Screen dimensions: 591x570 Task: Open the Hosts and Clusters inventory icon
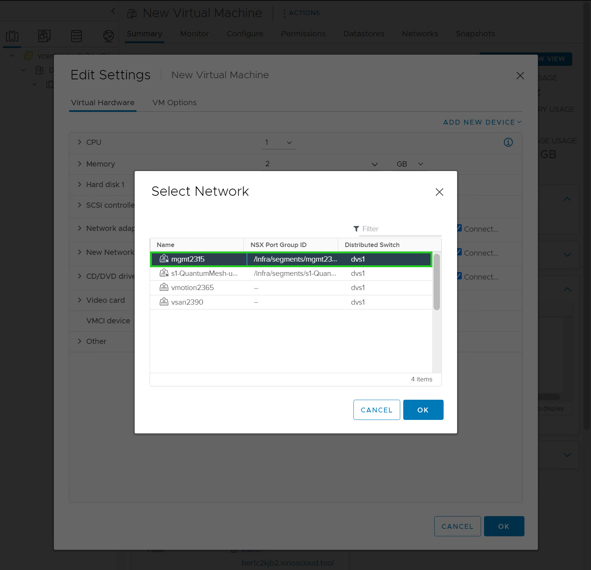pyautogui.click(x=12, y=36)
